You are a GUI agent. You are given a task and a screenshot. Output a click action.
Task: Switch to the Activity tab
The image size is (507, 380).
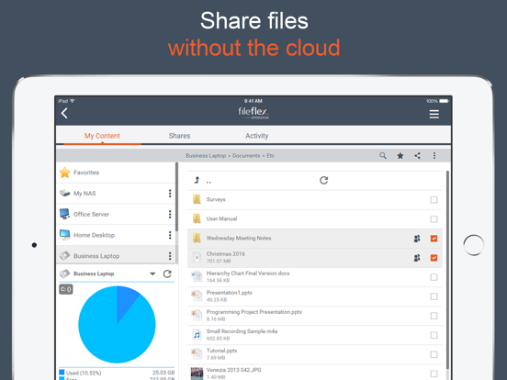[257, 136]
